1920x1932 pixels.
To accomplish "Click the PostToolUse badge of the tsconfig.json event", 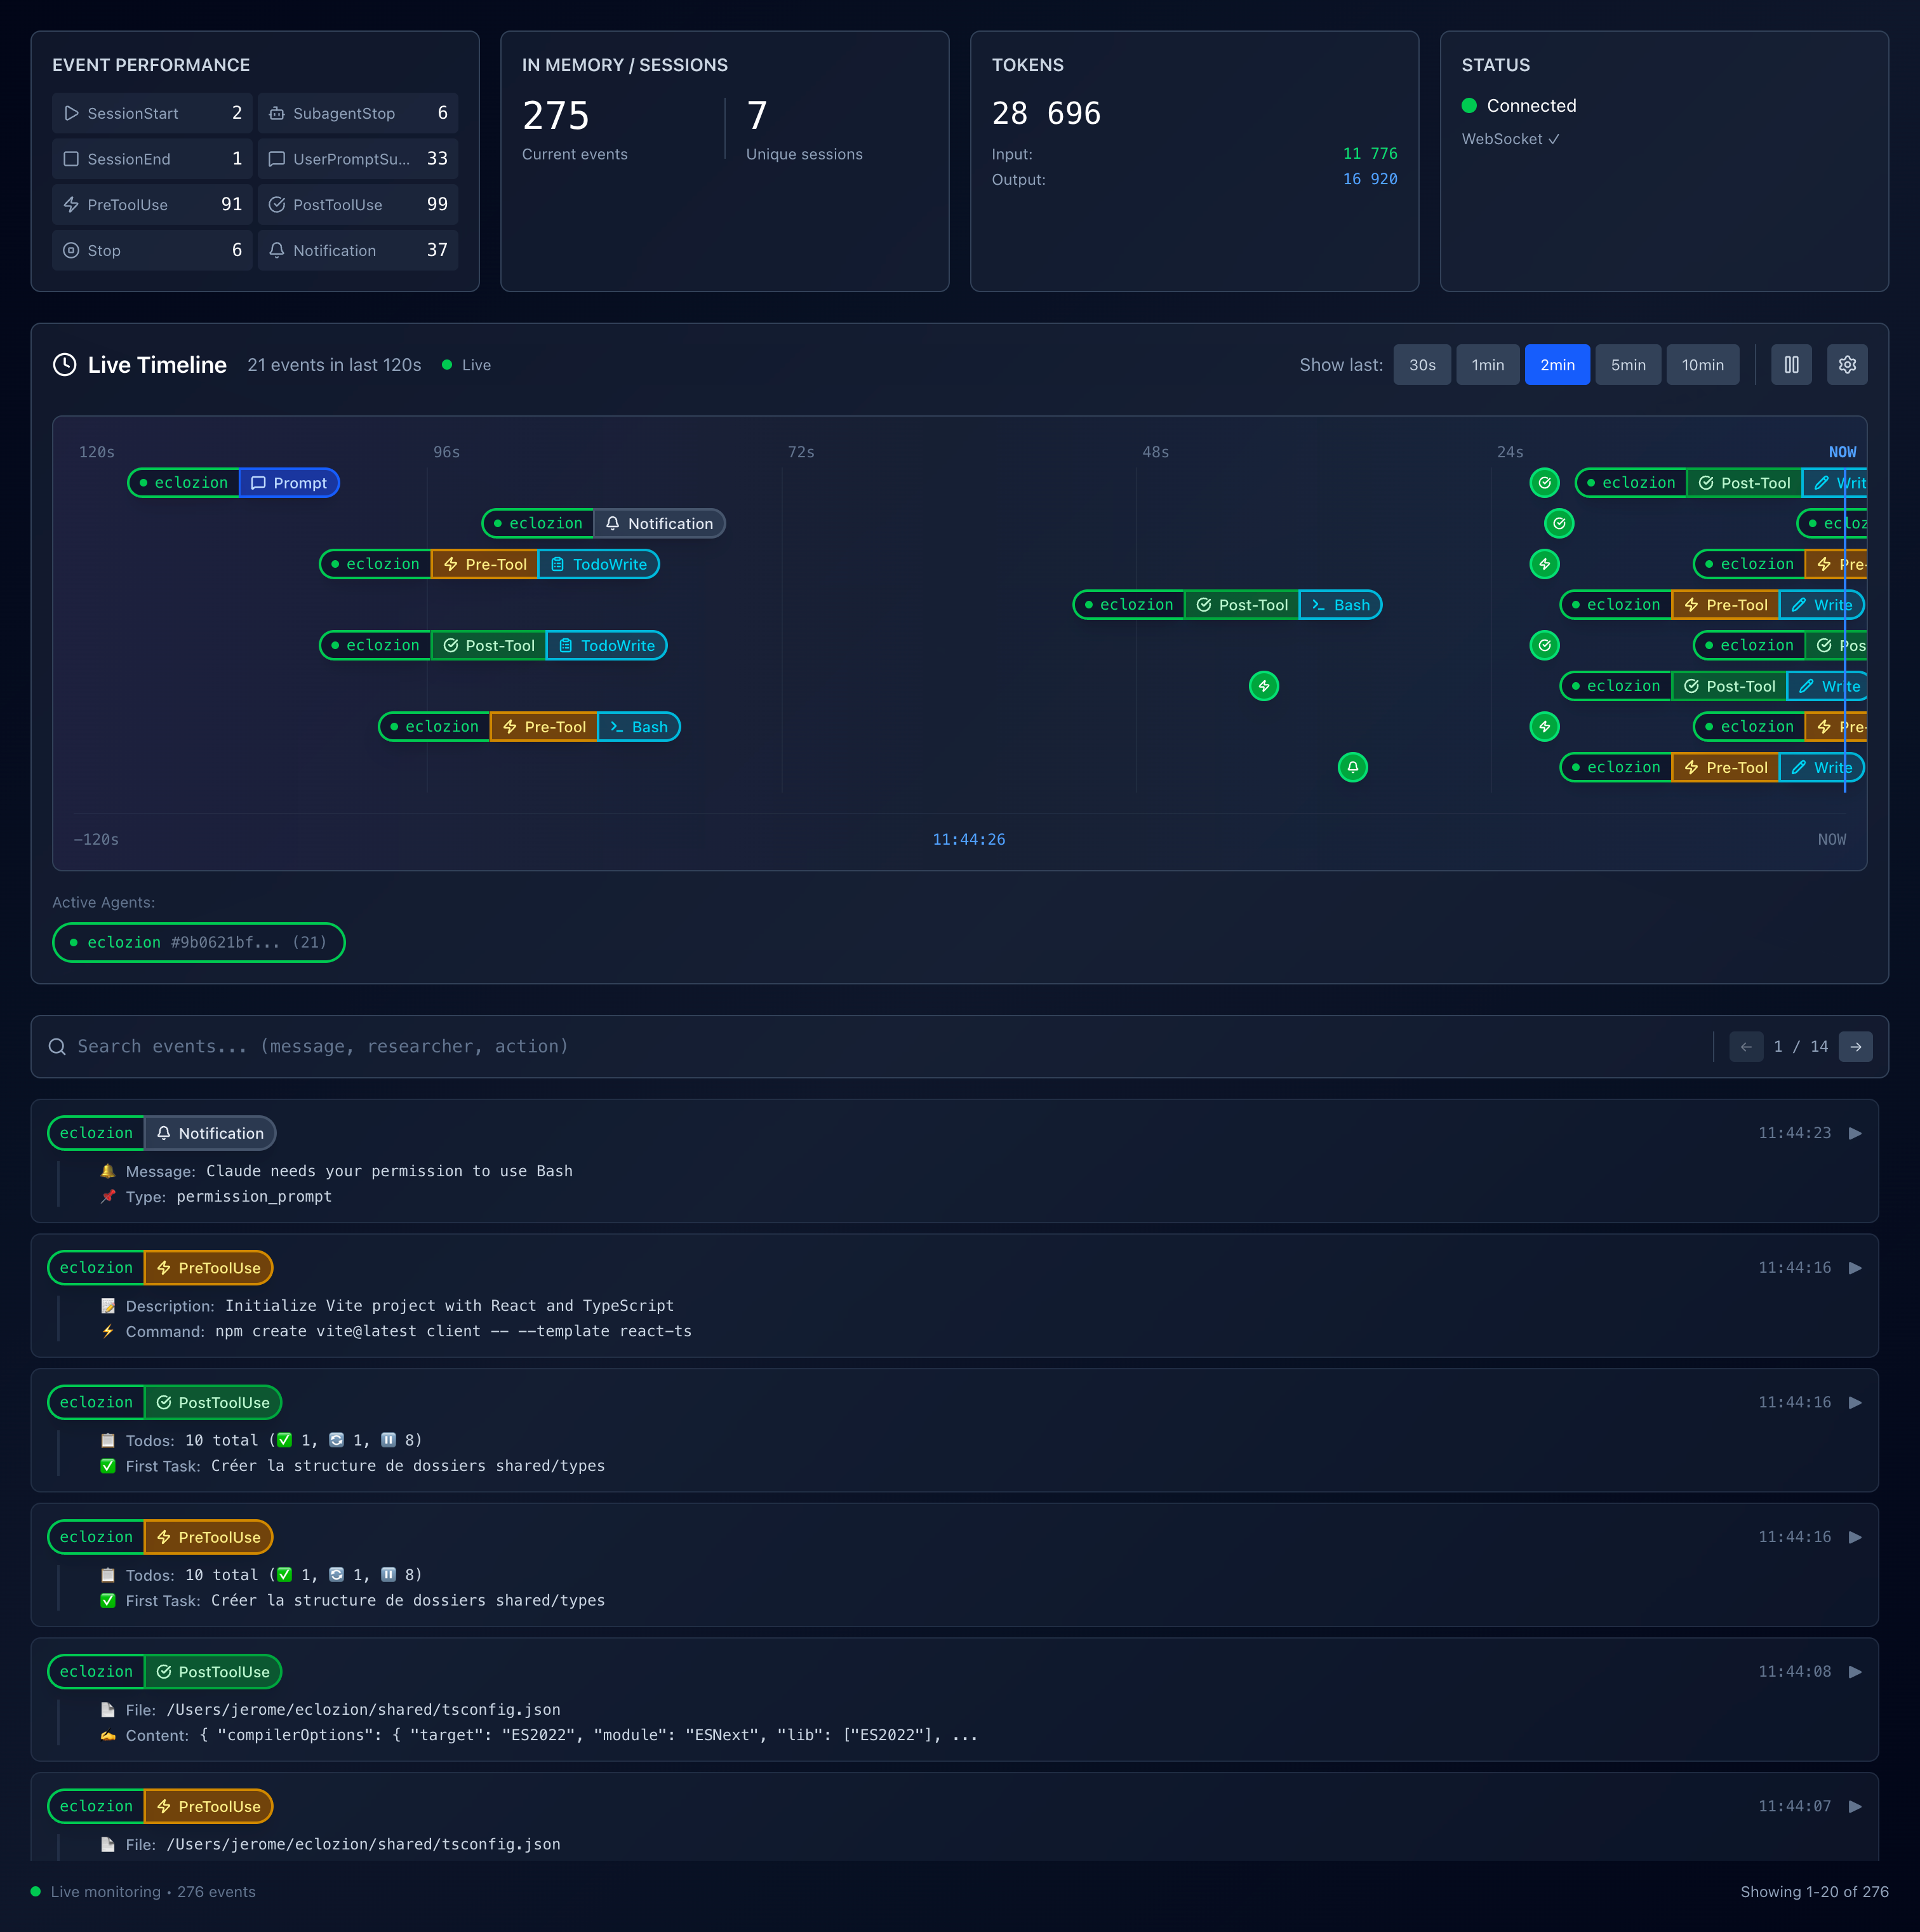I will pyautogui.click(x=213, y=1672).
